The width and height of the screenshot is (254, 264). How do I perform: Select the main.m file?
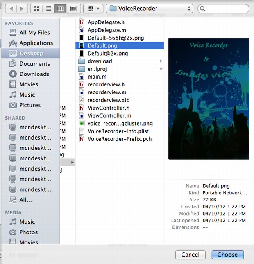click(120, 77)
